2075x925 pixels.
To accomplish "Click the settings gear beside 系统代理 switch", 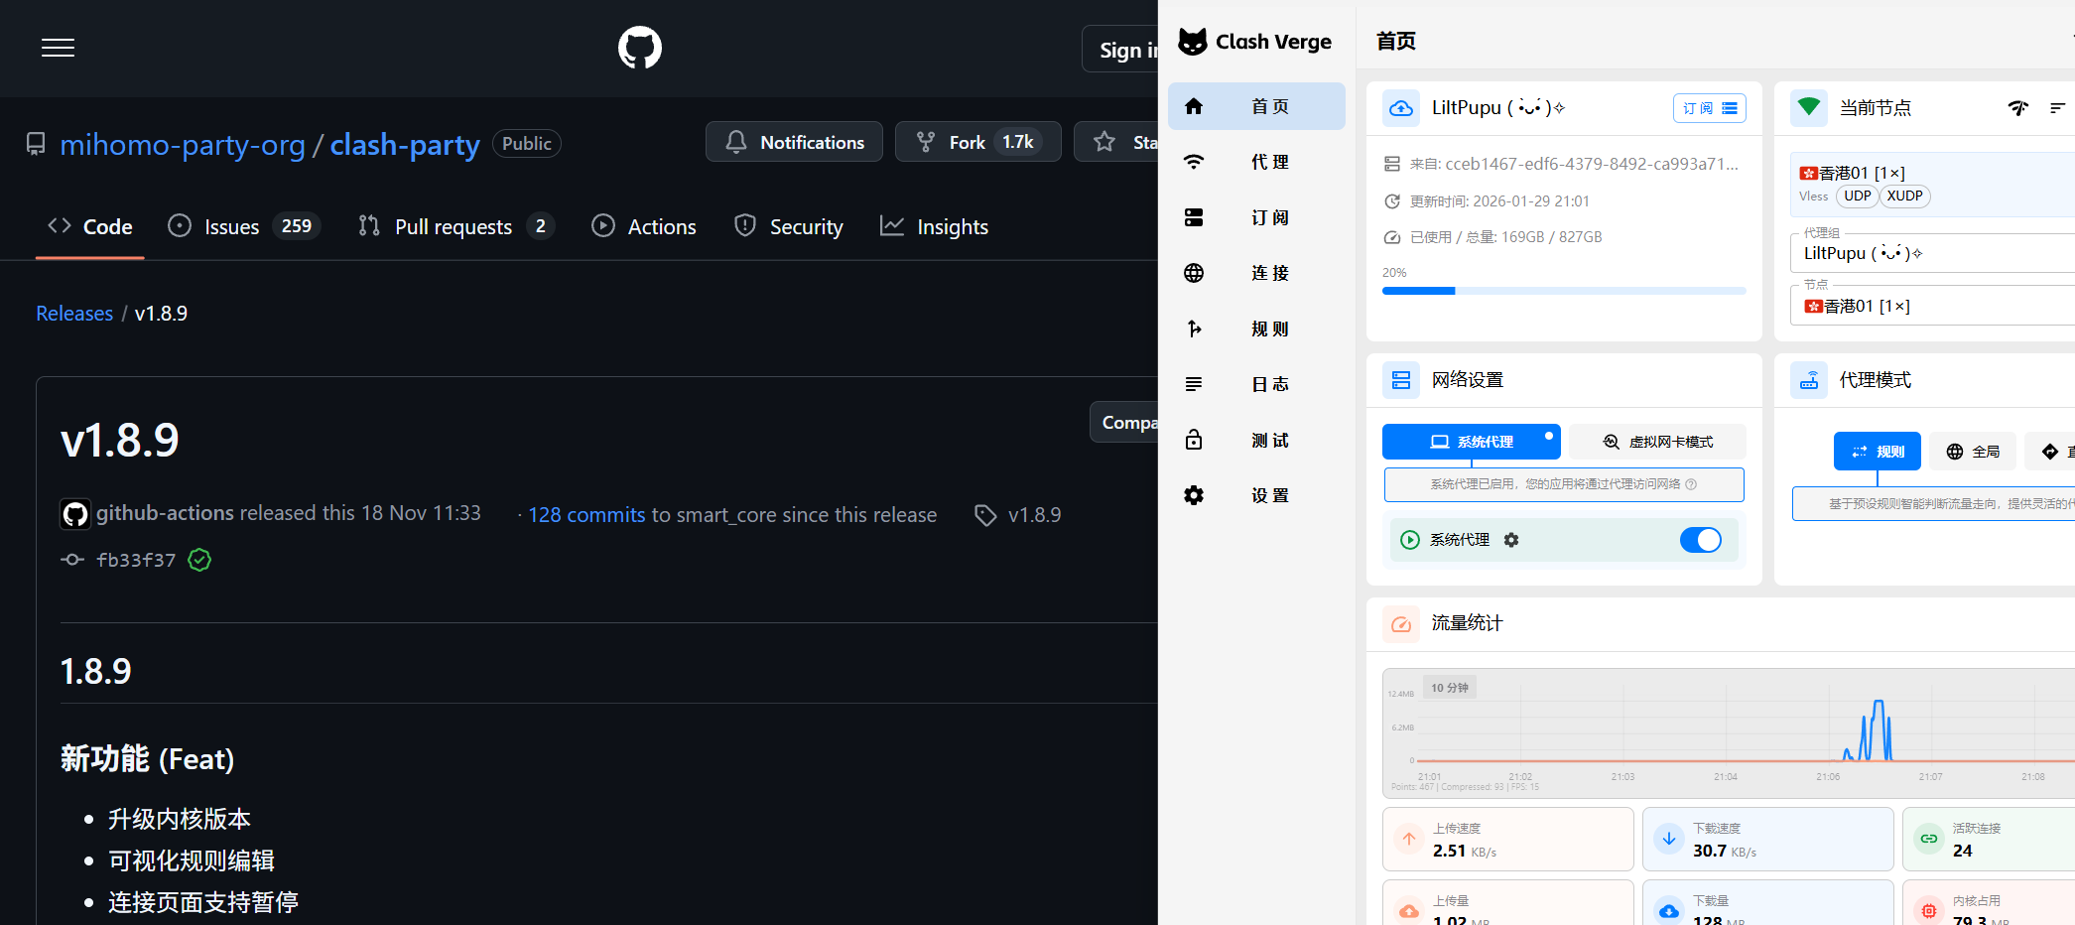I will 1511,540.
